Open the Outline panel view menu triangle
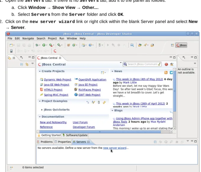The height and width of the screenshot is (172, 201). click(195, 63)
